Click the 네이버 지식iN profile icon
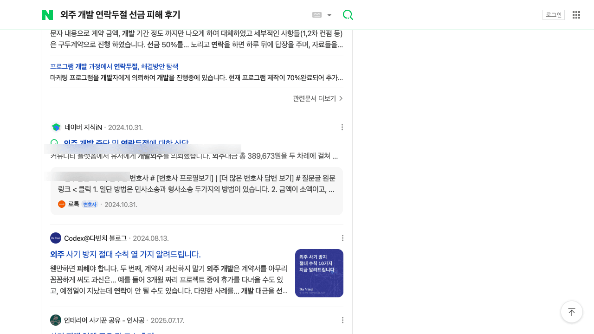The image size is (594, 334). [56, 127]
